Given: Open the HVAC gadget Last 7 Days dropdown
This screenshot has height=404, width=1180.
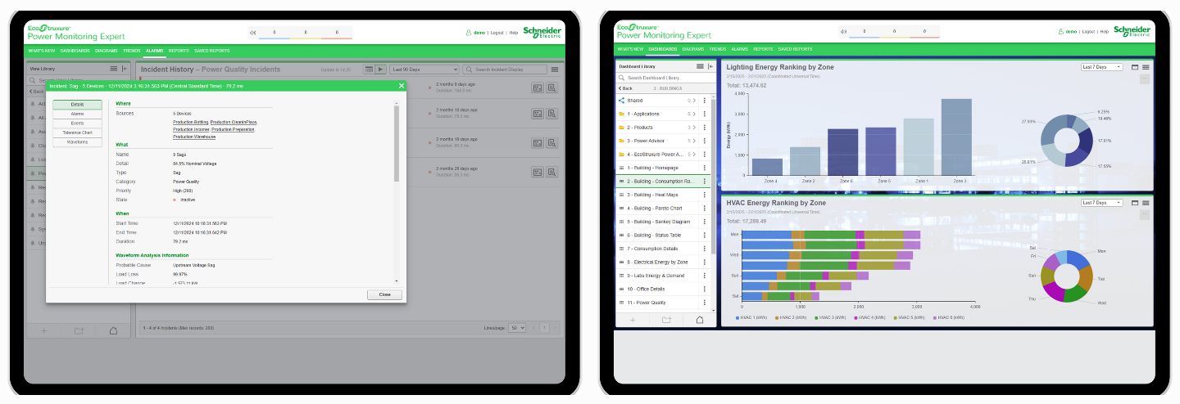Looking at the screenshot, I should pyautogui.click(x=1101, y=203).
